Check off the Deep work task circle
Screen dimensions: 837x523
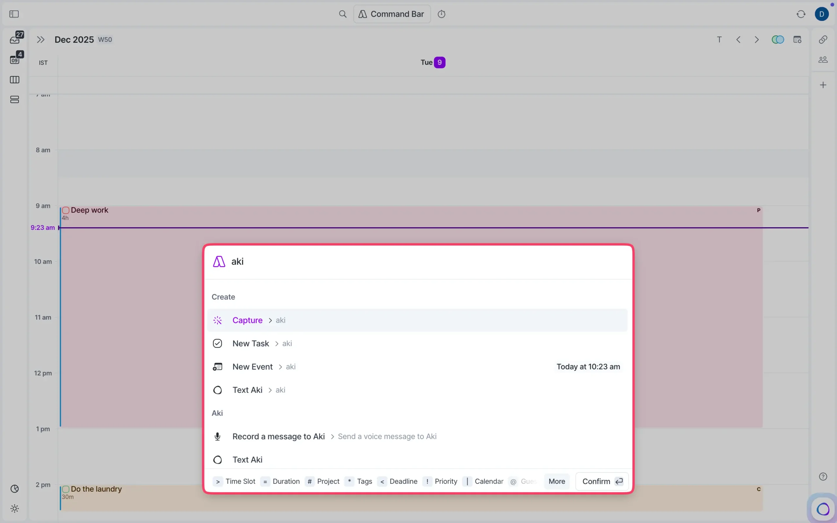tap(66, 210)
